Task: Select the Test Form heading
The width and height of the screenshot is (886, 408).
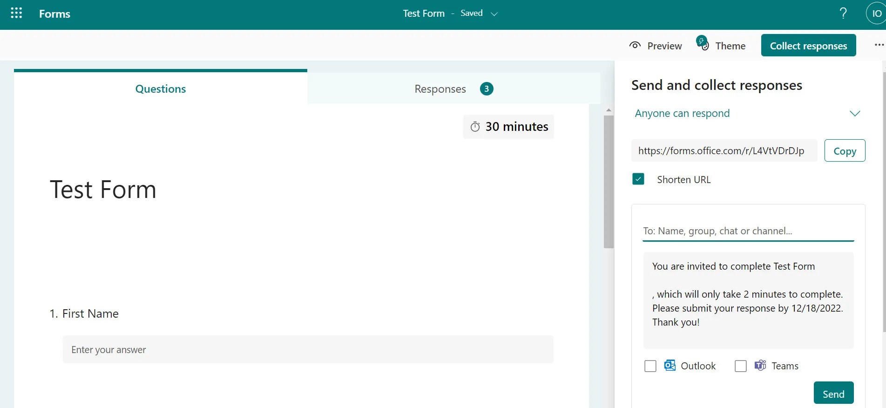Action: tap(103, 190)
